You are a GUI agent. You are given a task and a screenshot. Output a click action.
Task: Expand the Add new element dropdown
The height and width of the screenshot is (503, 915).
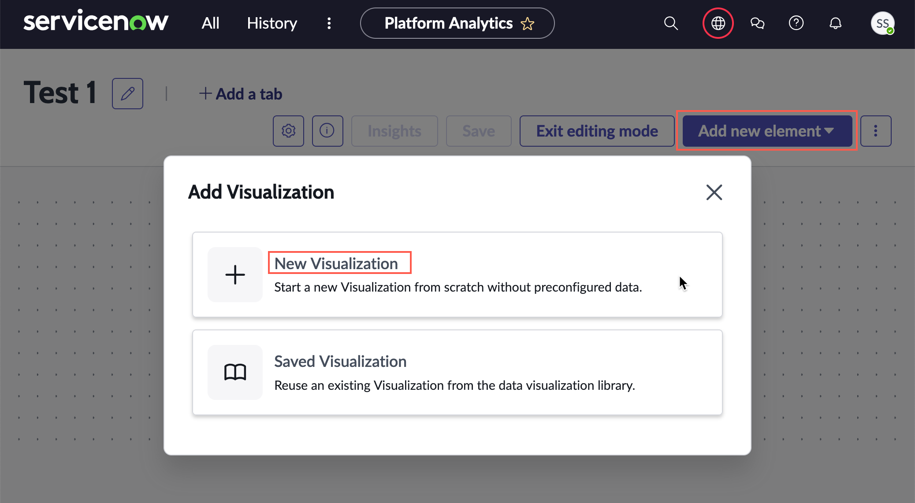(767, 131)
